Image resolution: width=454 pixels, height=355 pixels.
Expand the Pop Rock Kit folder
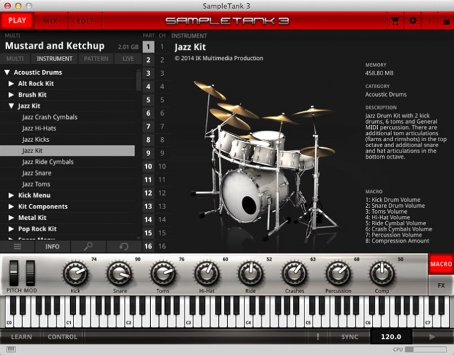pos(11,229)
